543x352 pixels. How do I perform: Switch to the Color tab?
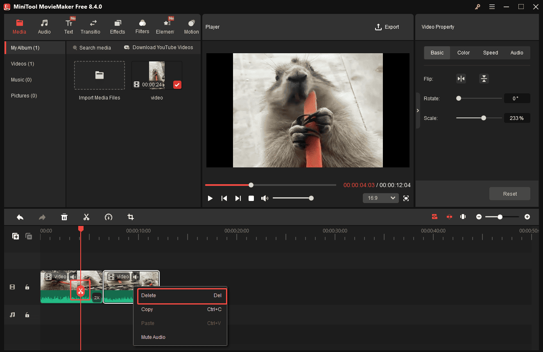(x=463, y=52)
